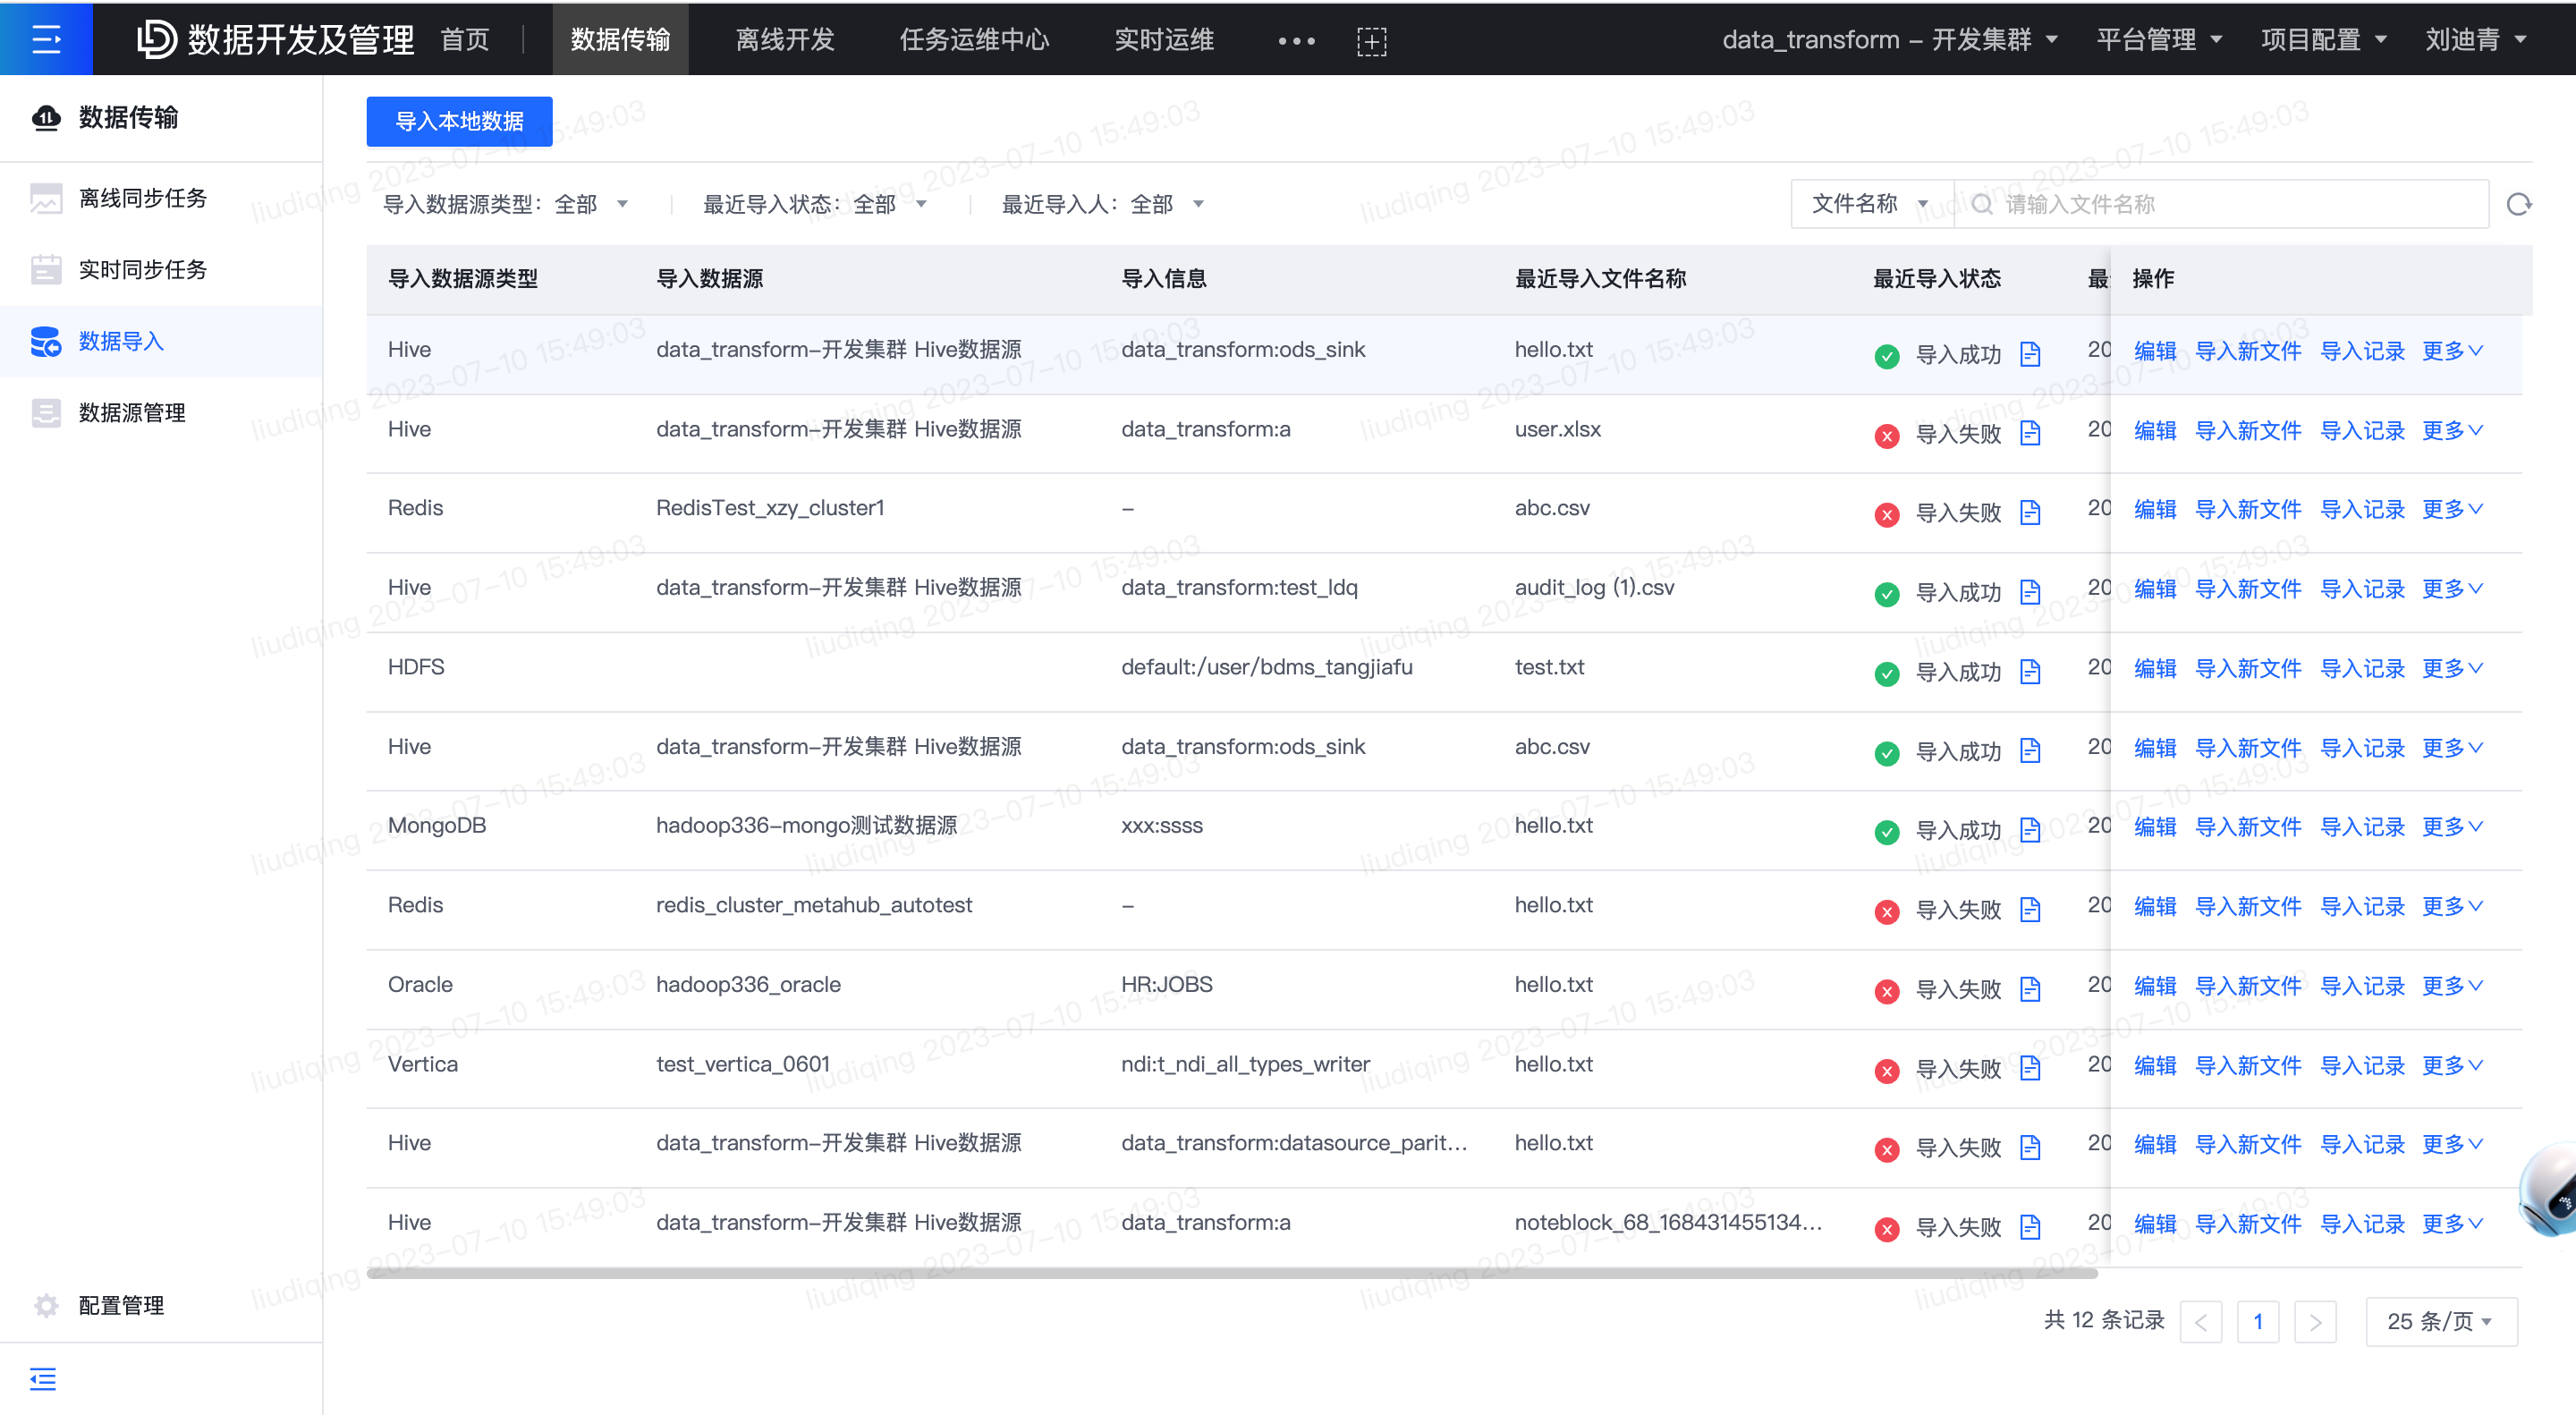
Task: Open data_transform – 开发集群 cluster dropdown
Action: (1889, 39)
